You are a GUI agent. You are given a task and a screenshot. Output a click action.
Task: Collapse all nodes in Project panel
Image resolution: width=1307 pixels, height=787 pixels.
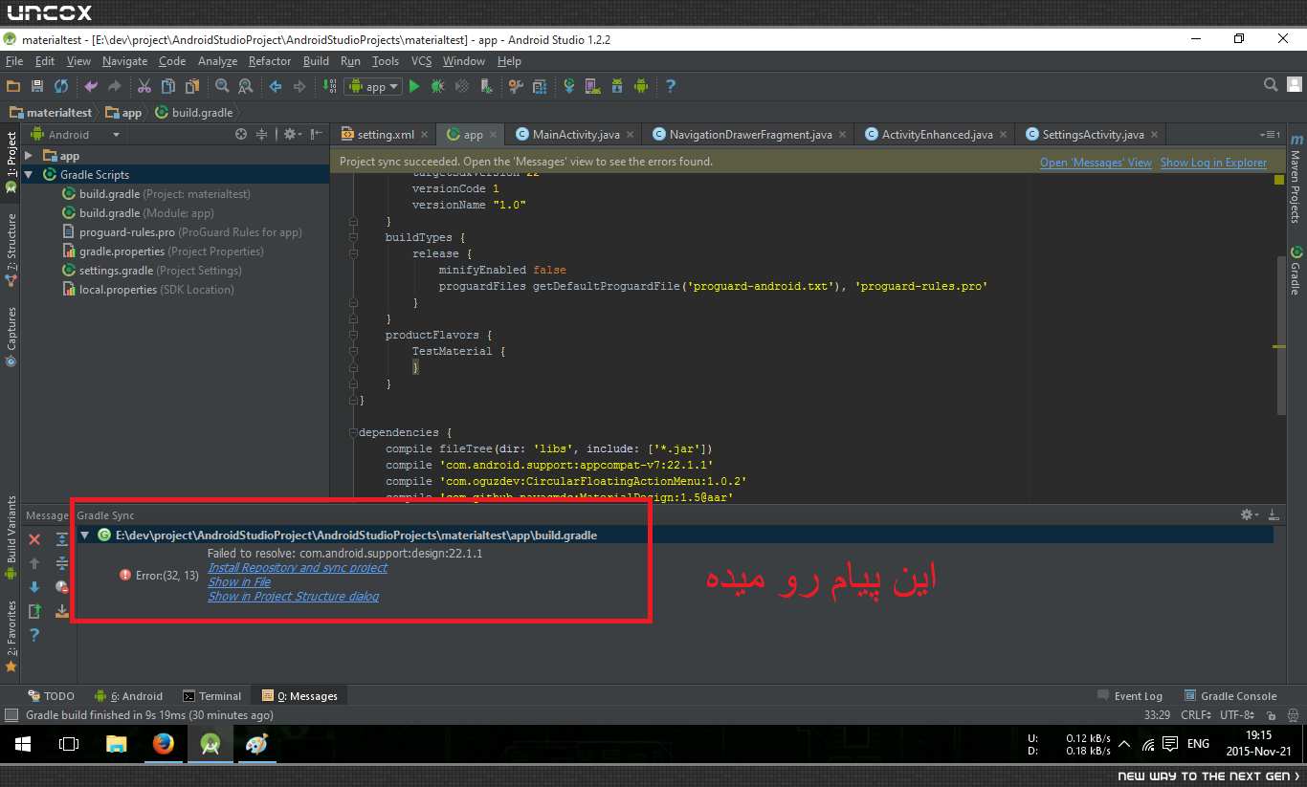point(261,135)
